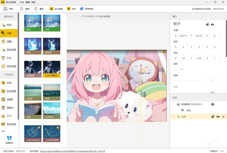Toggle the lock on the 微信截图 layer
Viewport: 227px width, 153px height.
213,104
